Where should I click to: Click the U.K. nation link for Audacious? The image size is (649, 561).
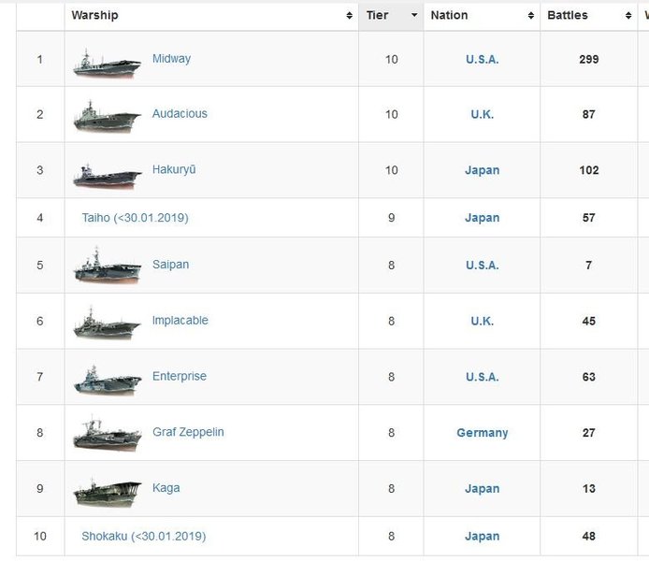coord(482,114)
